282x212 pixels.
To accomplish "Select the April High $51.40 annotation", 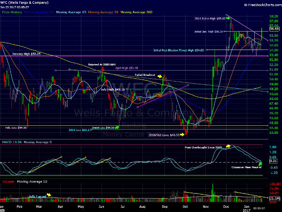I will [x=126, y=68].
